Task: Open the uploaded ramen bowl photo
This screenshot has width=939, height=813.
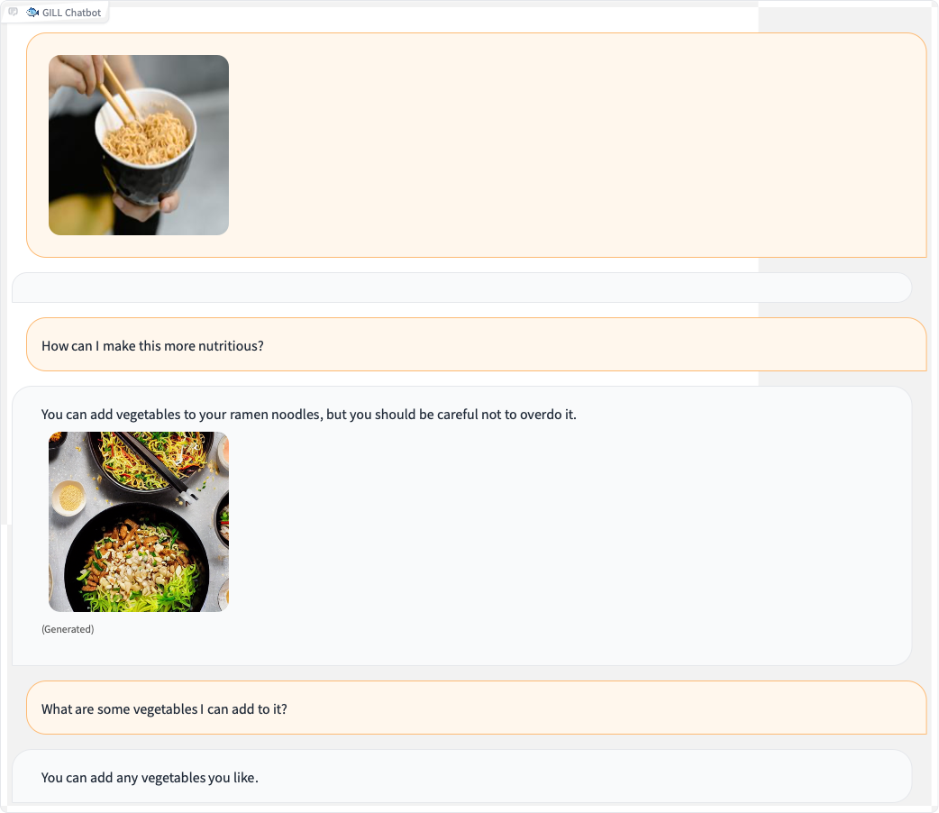Action: point(139,145)
